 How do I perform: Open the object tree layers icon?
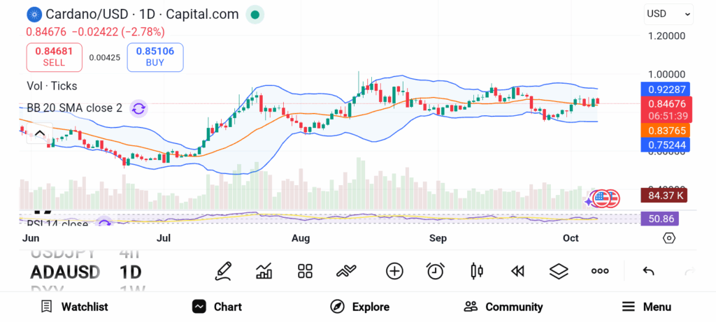(559, 271)
